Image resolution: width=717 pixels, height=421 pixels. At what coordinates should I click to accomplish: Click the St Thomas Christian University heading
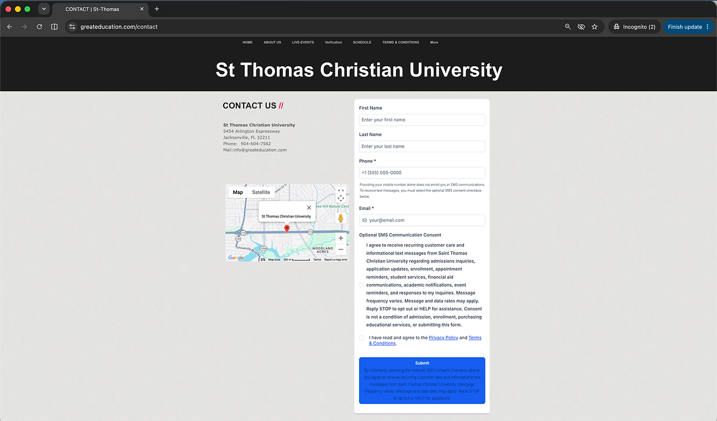[x=359, y=71]
